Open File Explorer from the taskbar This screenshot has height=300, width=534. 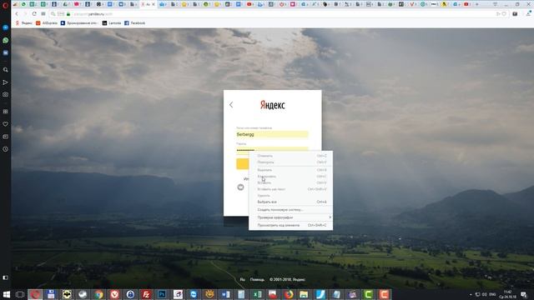(304, 294)
